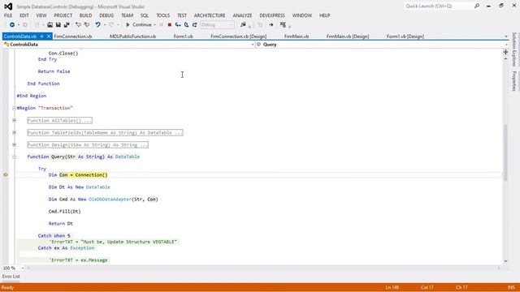Image resolution: width=520 pixels, height=292 pixels.
Task: Click the 'Function AllTables() ...' collapsed text
Action: click(59, 121)
